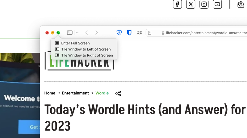Open the X (Twitter) social icon

point(190,4)
